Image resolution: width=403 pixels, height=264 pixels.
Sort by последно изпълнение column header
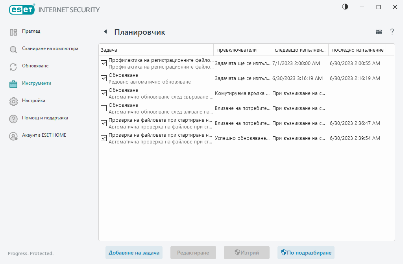[357, 50]
